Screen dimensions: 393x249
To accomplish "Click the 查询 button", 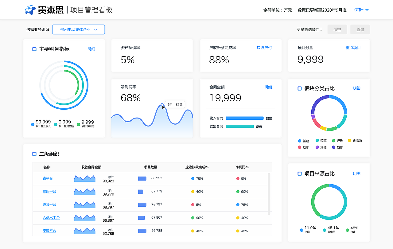I will click(360, 29).
